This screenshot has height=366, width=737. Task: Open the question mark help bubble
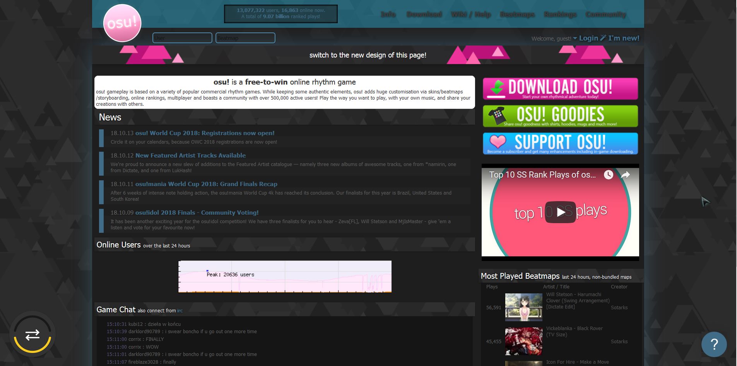[714, 344]
